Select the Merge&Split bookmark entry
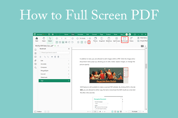178x118 pixels. click(x=55, y=71)
